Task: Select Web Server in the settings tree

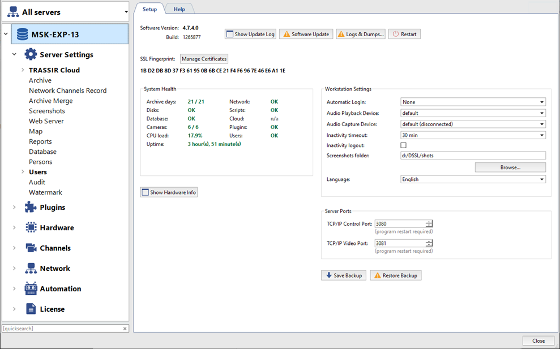Action: click(x=46, y=121)
